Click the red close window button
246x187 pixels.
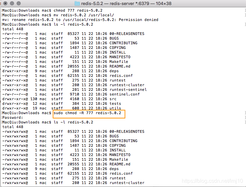click(5, 3)
